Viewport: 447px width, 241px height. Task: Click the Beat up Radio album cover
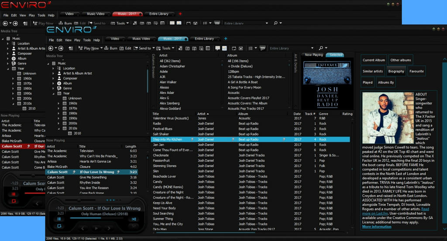coord(327,85)
